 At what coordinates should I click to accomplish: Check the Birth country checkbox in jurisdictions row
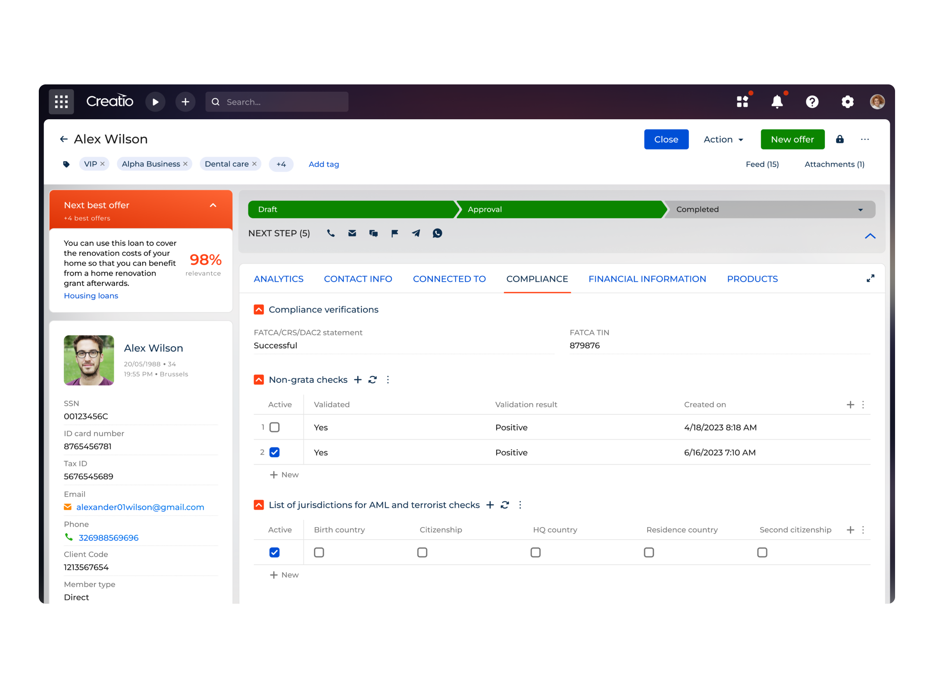click(x=319, y=552)
